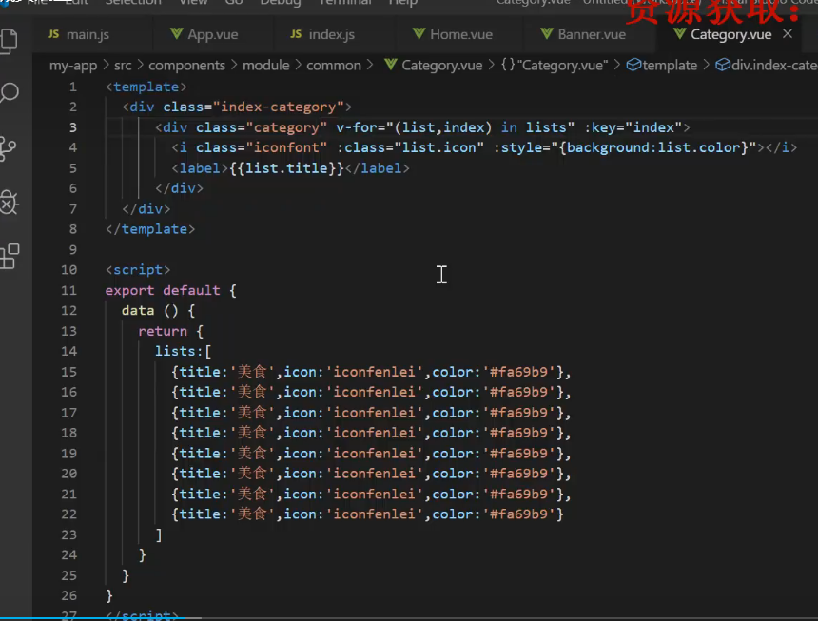Click '#fa69b9' color value on line 20

point(518,474)
